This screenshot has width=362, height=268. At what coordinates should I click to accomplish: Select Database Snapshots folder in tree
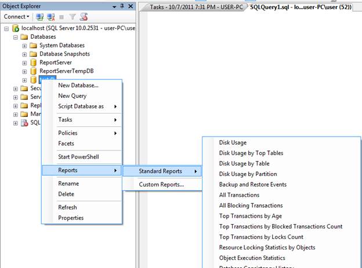[x=64, y=54]
